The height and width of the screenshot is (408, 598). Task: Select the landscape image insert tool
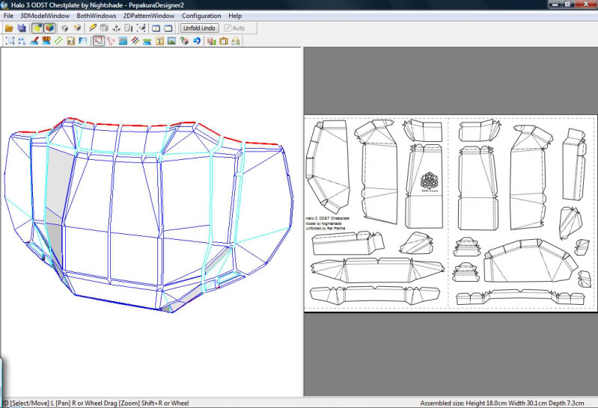(x=171, y=41)
